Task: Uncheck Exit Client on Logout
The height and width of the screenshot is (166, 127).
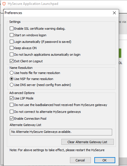Action: coord(11,61)
